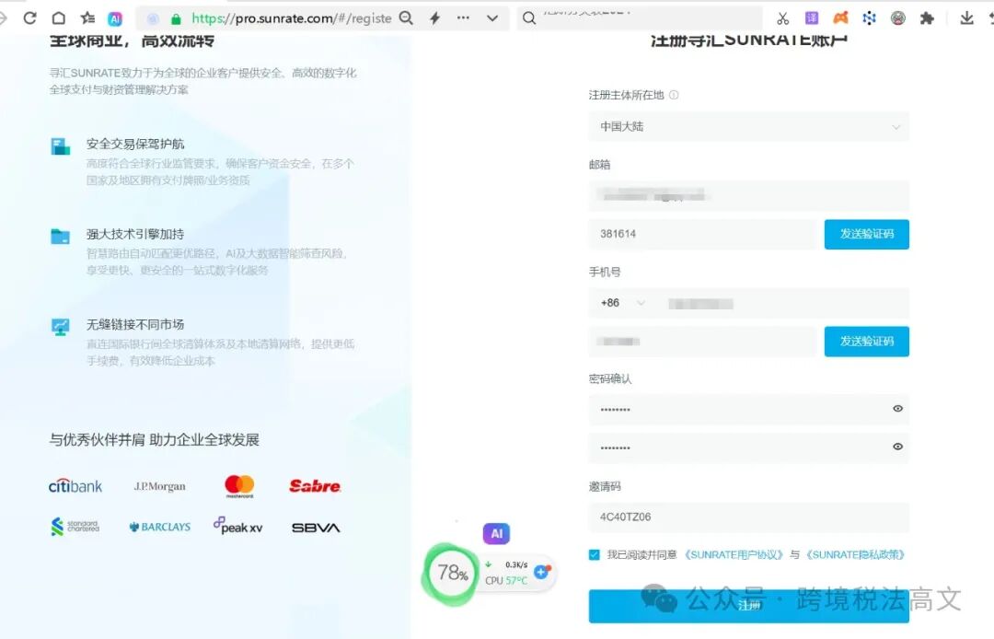Click the purple grid extension icon
The image size is (994, 639).
pos(813,18)
